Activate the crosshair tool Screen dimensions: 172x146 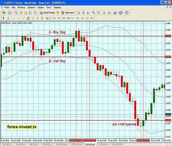pyautogui.click(x=8, y=18)
